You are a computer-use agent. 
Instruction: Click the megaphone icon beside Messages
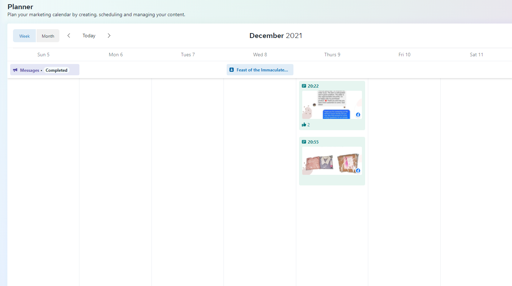click(x=15, y=70)
